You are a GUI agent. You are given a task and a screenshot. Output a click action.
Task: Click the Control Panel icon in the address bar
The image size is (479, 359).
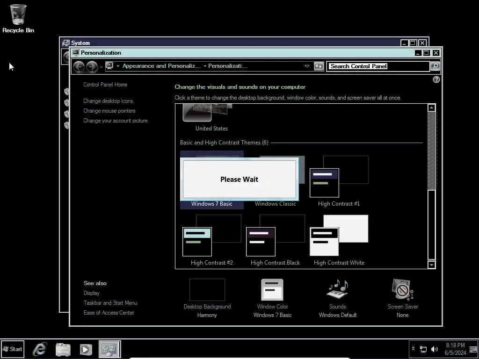pos(109,65)
